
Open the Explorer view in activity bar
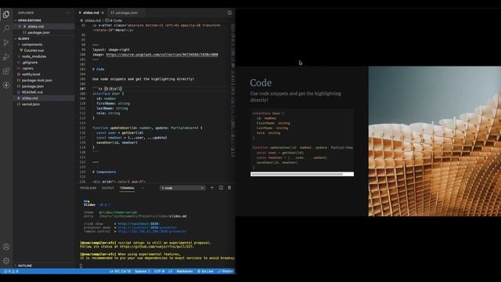(x=6, y=14)
